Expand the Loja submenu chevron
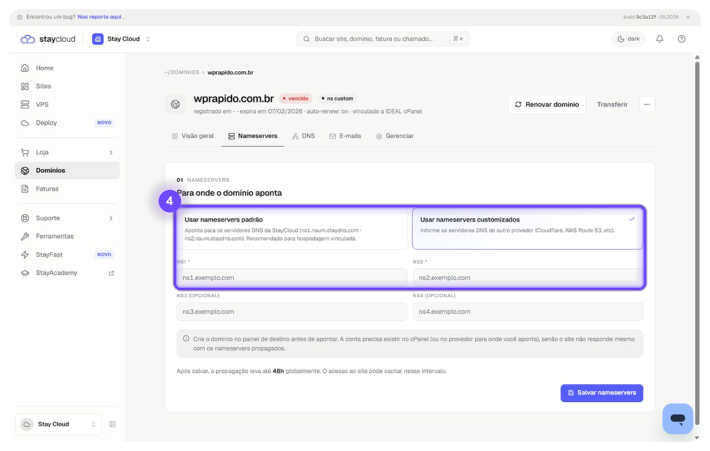Screen dimensions: 710x451 coord(111,152)
